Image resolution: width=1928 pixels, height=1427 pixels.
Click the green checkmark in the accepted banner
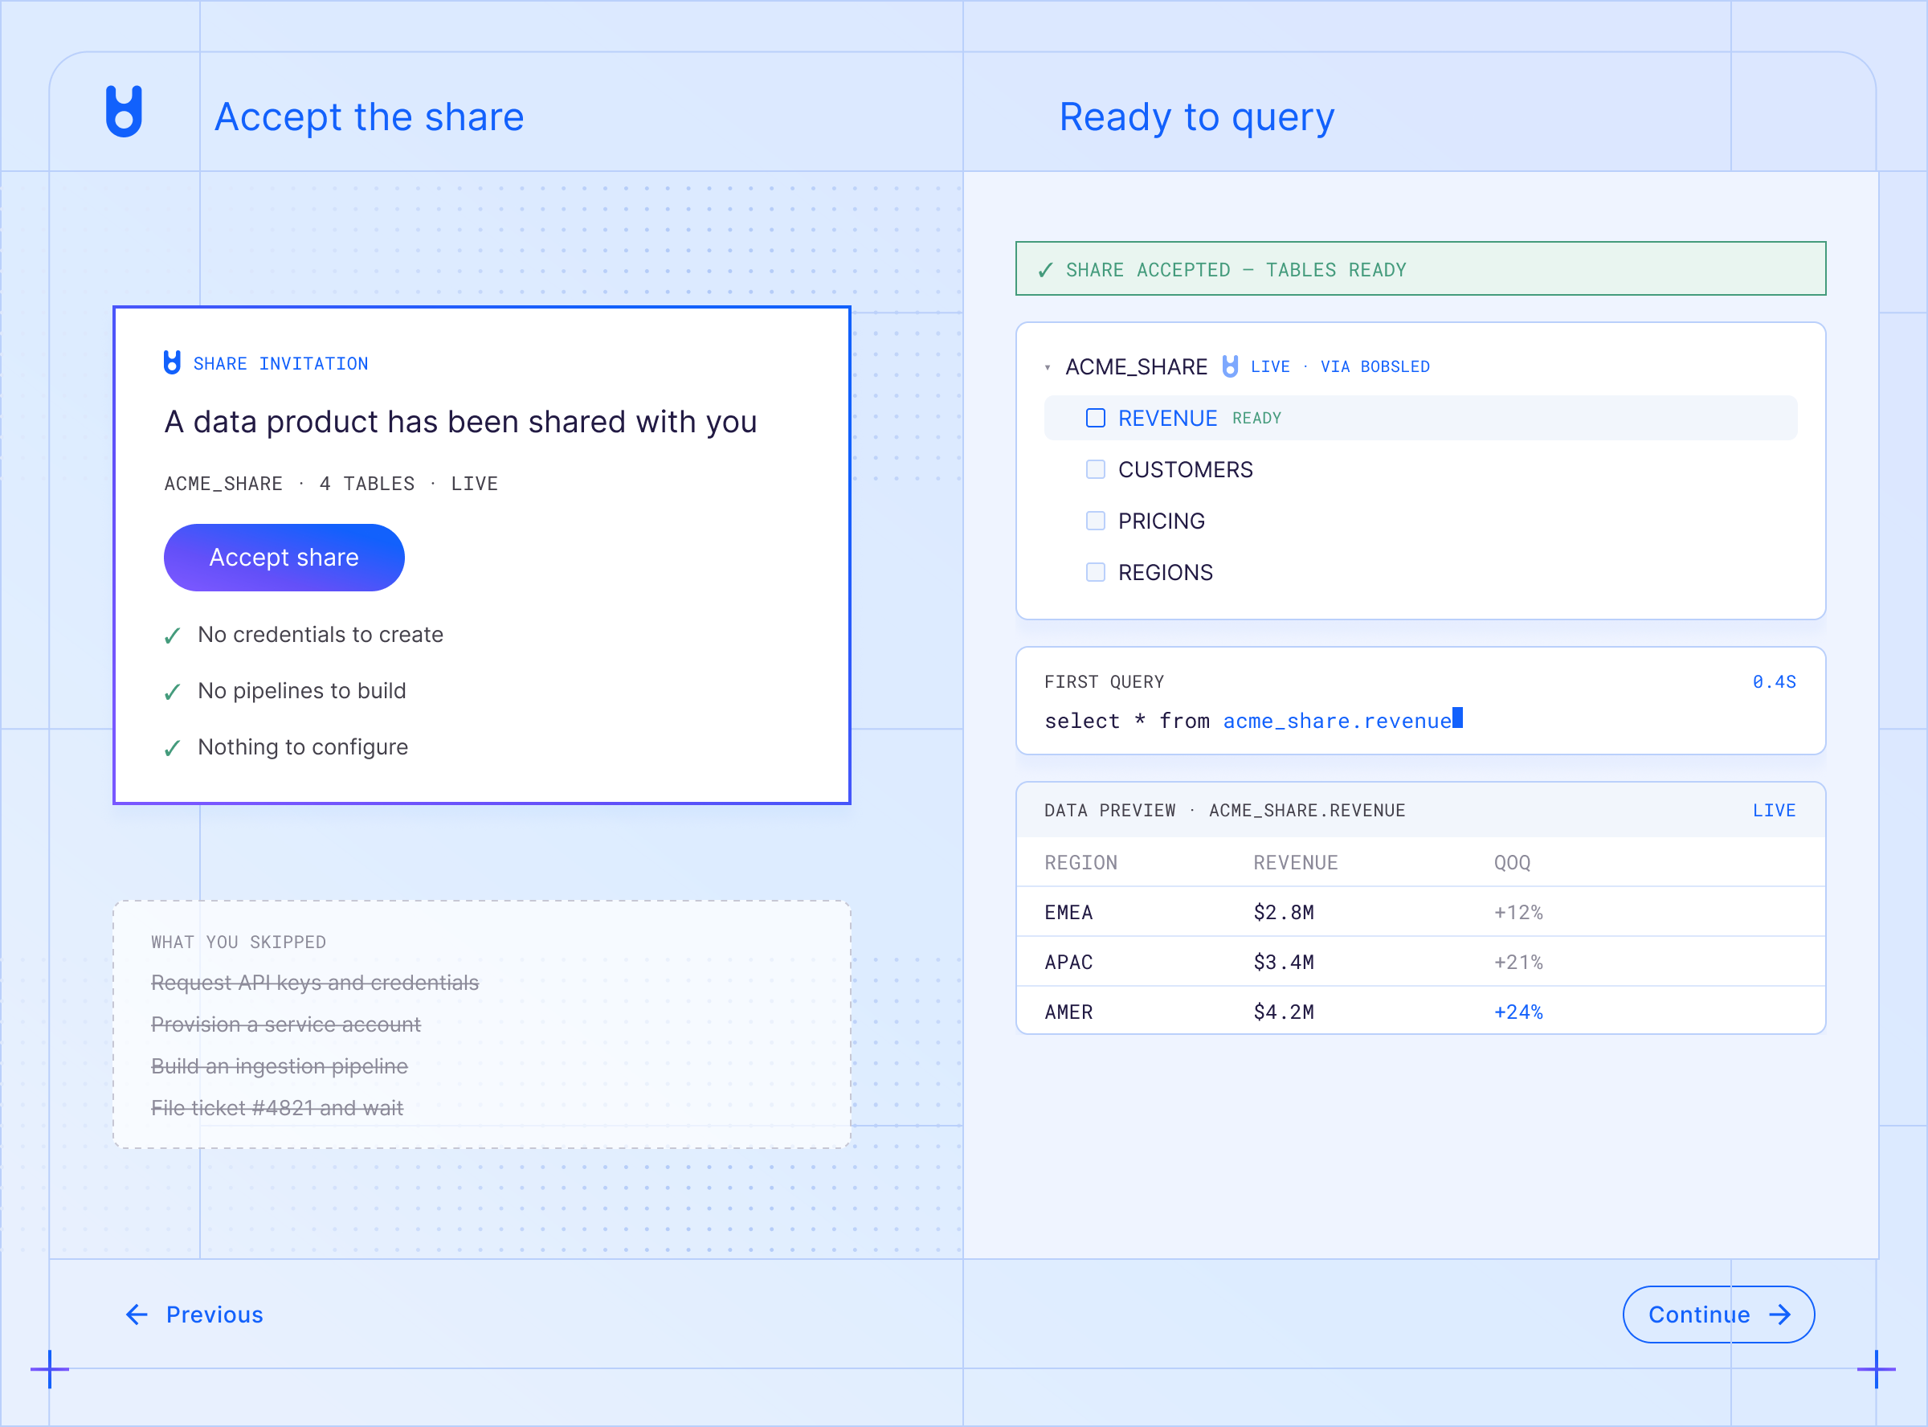1044,270
